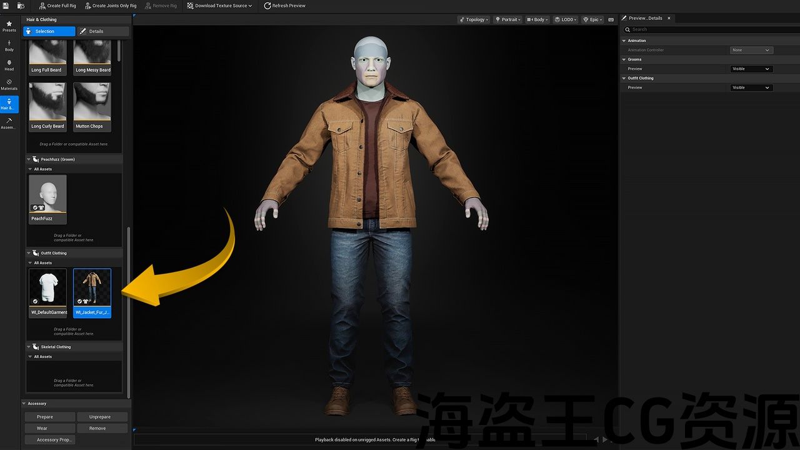The height and width of the screenshot is (450, 800).
Task: Collapse the Outfit Clothing details category
Action: (624, 78)
